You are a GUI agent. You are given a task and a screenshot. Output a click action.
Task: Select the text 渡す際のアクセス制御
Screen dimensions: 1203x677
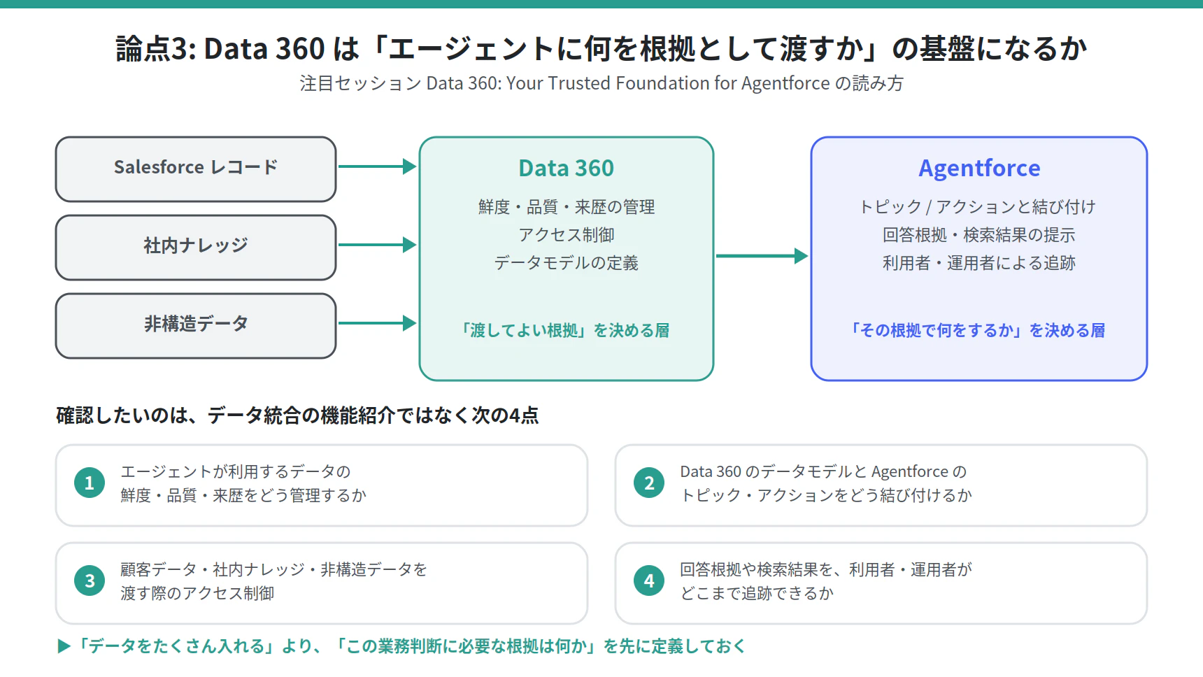pos(197,593)
